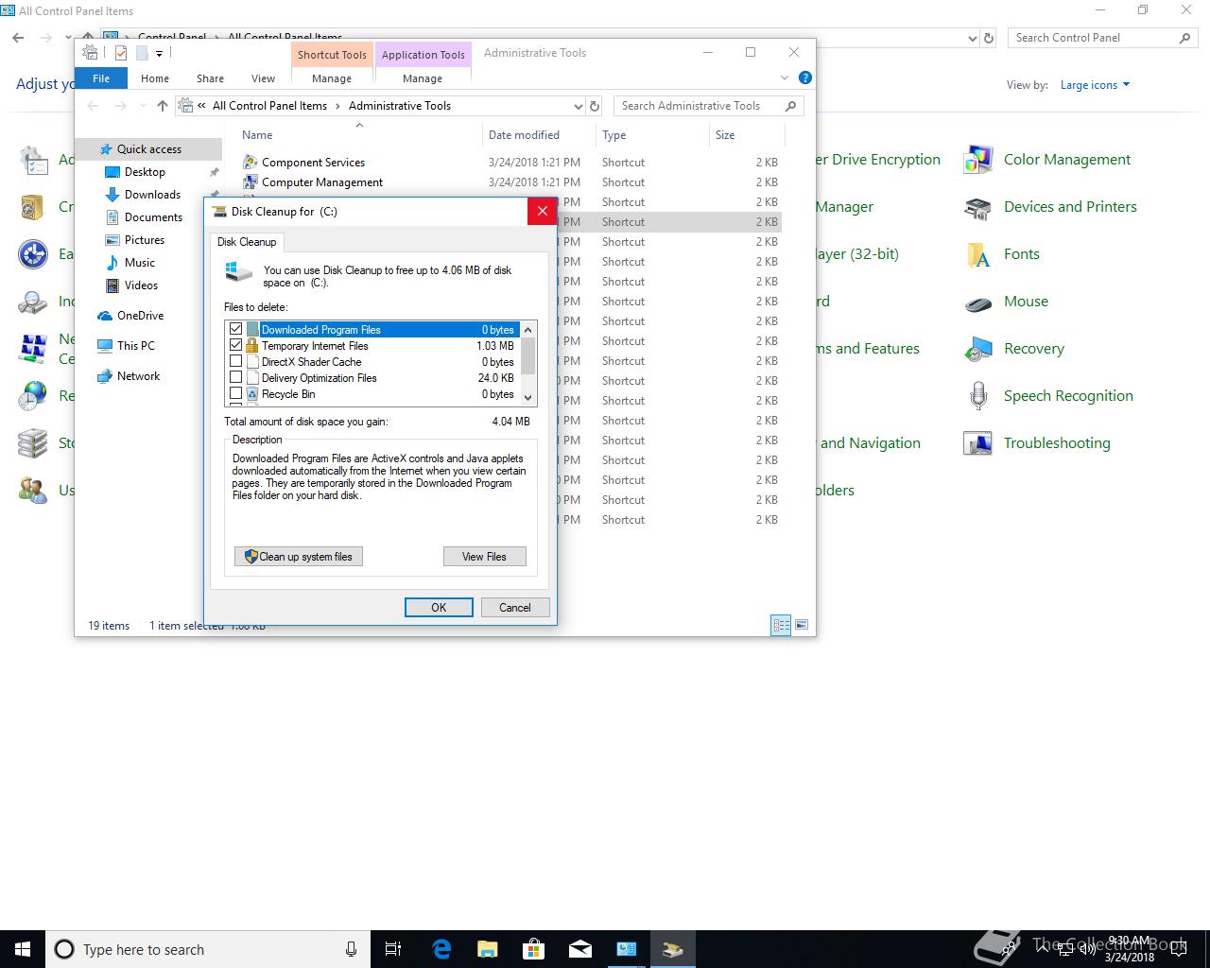Open the File menu tab
This screenshot has width=1210, height=968.
(x=101, y=78)
